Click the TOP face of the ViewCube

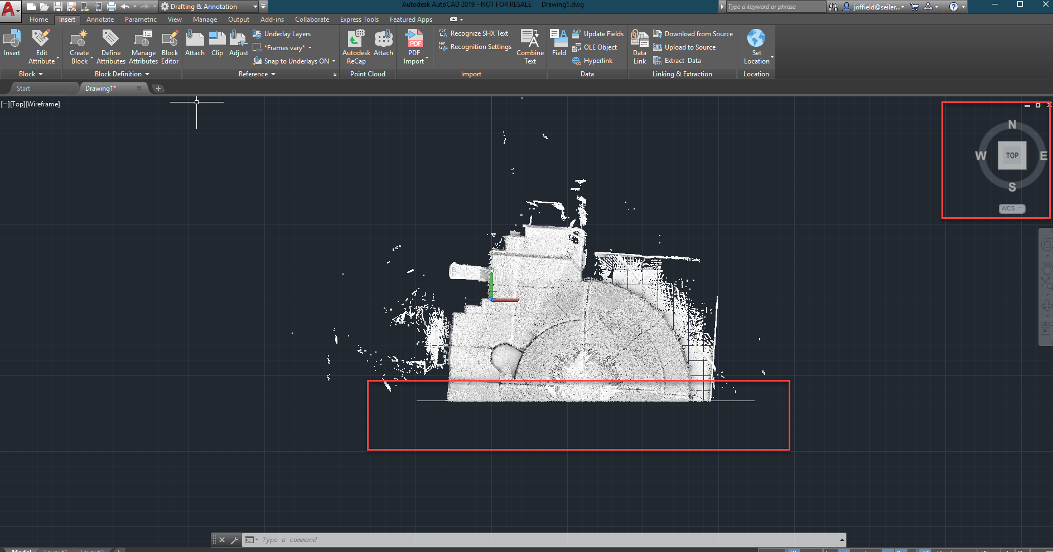(1012, 155)
